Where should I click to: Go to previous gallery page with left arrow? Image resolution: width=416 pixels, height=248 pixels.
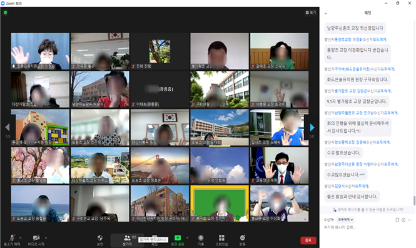[8, 128]
